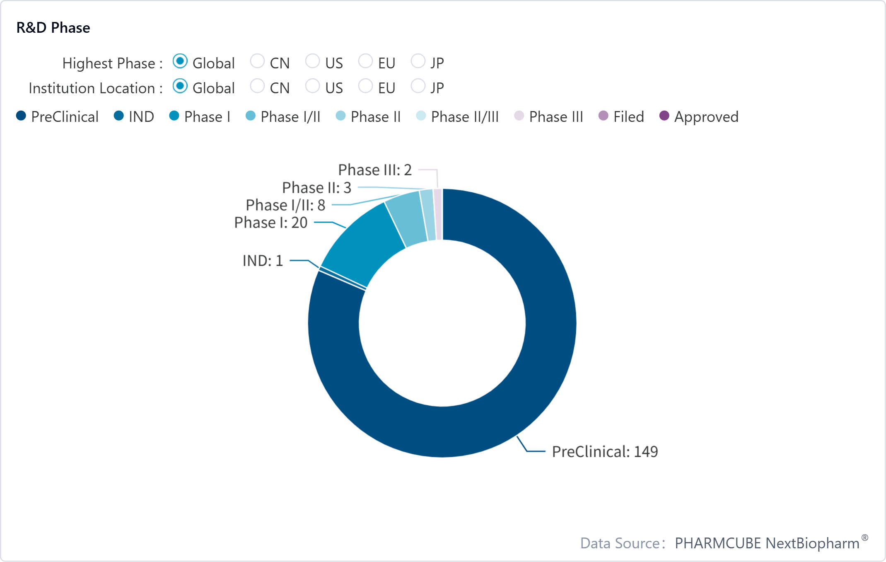Toggle PreClinical legend dot

[21, 116]
